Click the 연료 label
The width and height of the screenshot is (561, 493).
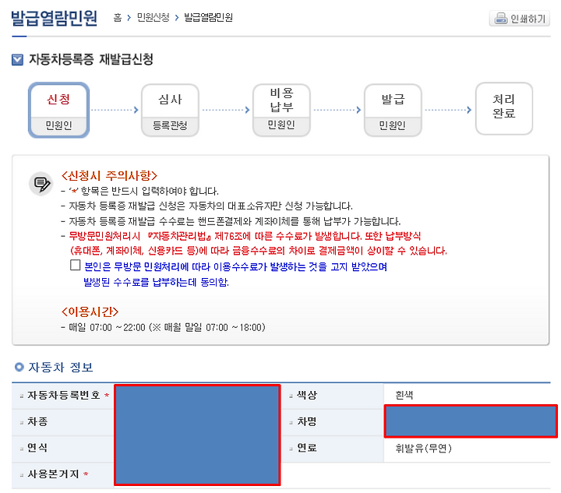pos(307,448)
